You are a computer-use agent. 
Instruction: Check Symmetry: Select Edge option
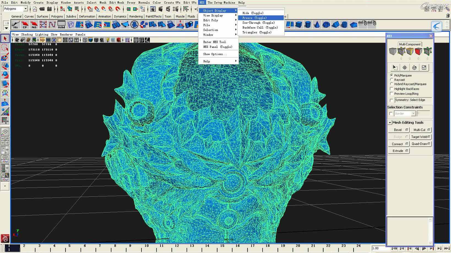tap(392, 100)
